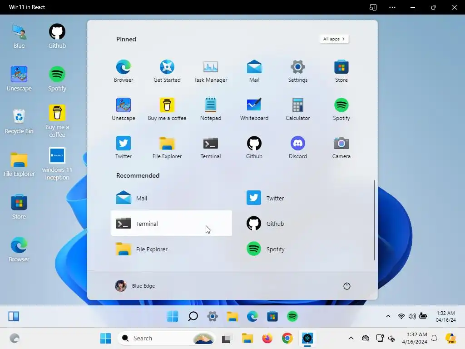Image resolution: width=465 pixels, height=349 pixels.
Task: Open the widgets panel in inner taskbar
Action: coord(14,316)
